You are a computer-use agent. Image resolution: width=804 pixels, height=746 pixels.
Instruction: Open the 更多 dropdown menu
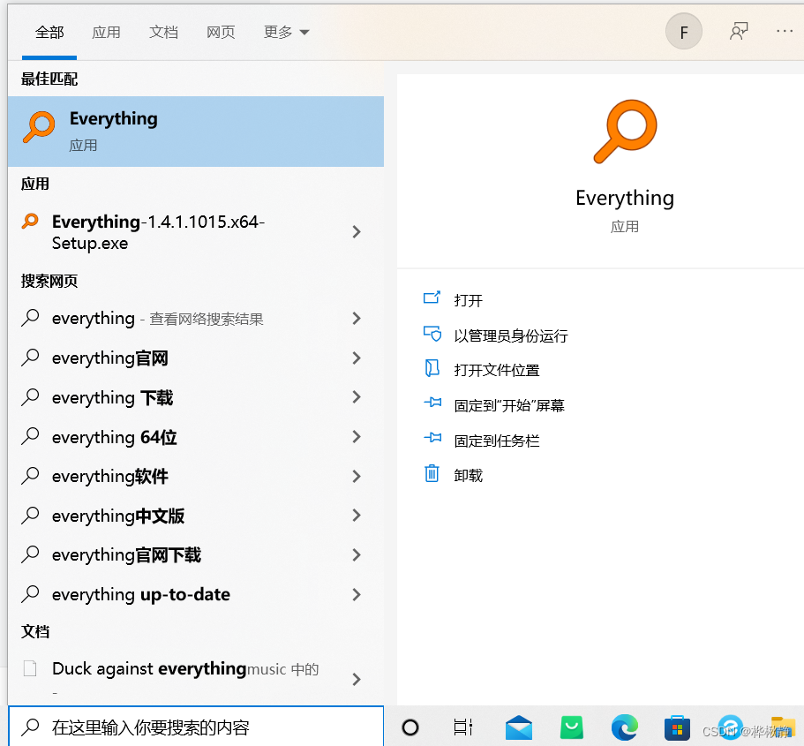286,33
